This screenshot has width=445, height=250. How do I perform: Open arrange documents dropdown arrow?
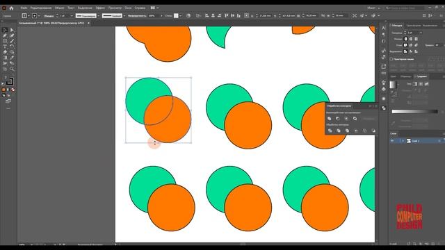pos(158,8)
